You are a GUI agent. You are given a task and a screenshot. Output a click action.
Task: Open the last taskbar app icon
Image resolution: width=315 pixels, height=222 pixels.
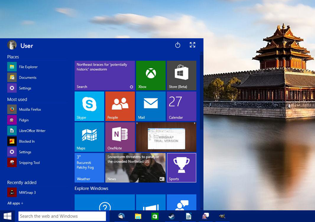pyautogui.click(x=222, y=216)
